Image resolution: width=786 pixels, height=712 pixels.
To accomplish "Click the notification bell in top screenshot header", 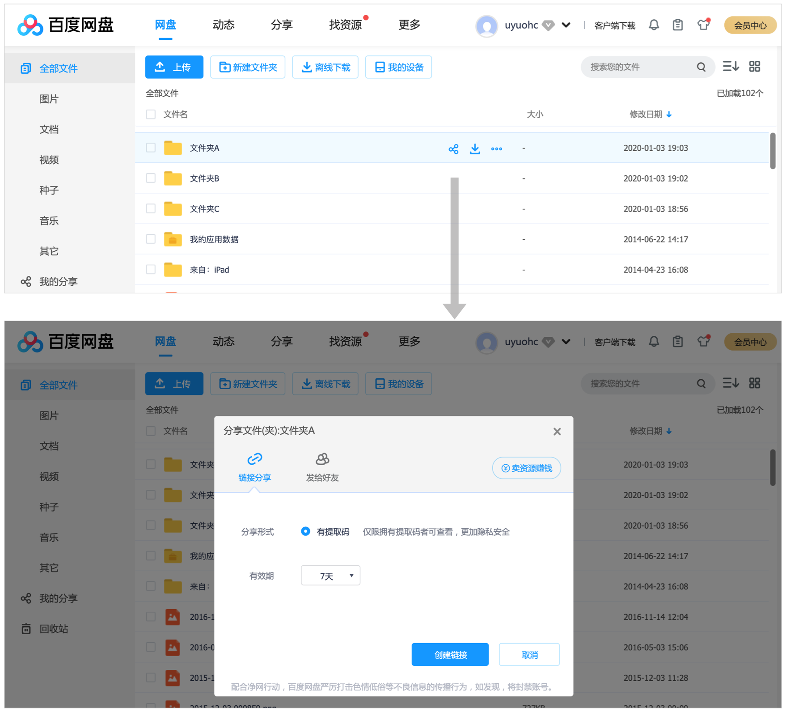I will (x=654, y=25).
